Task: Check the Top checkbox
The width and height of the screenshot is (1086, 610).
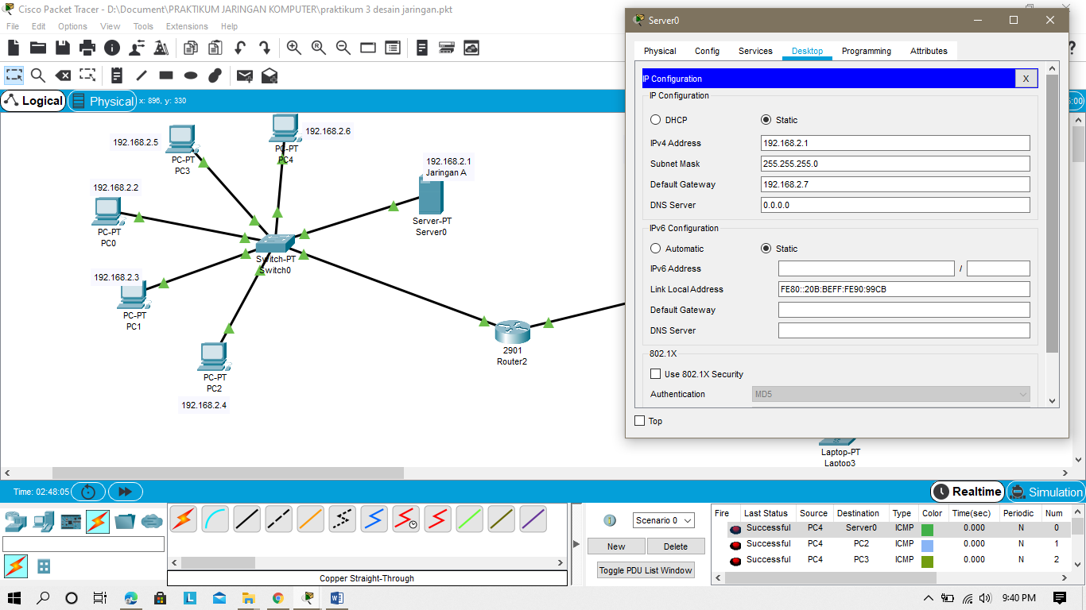Action: [639, 420]
